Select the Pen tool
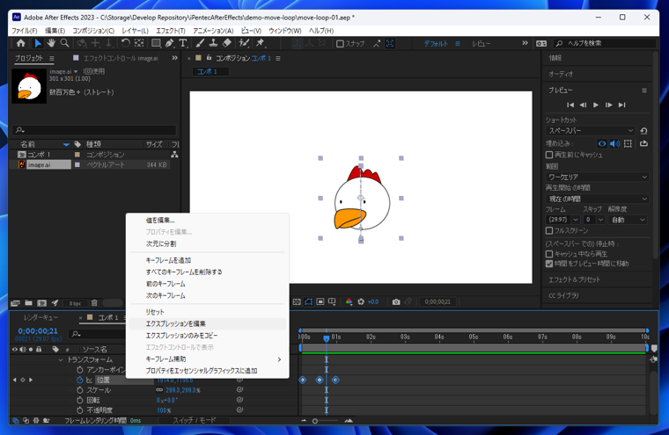The image size is (669, 435). (x=169, y=43)
